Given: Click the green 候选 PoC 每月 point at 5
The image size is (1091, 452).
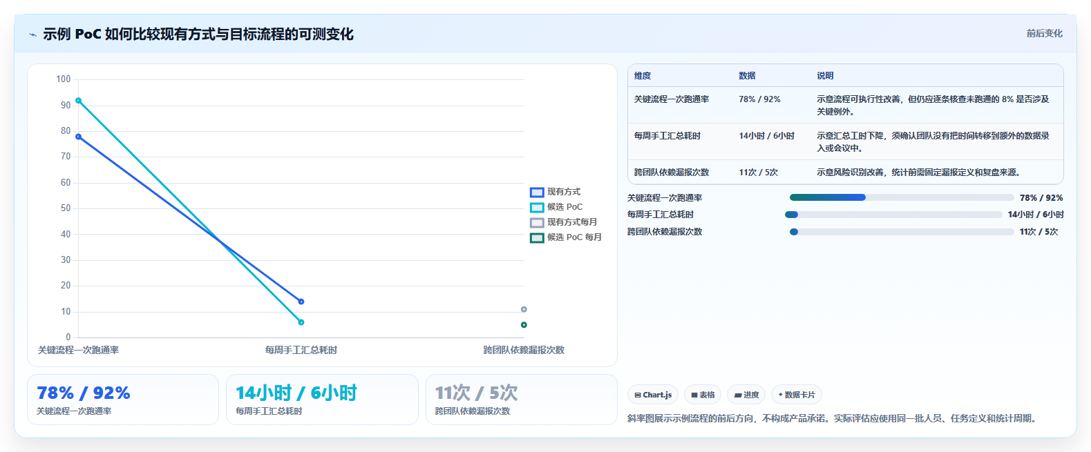Looking at the screenshot, I should (x=524, y=325).
